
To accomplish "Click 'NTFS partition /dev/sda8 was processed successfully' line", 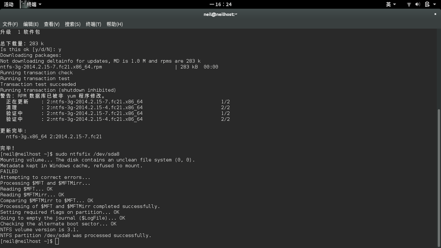I will coord(76,235).
